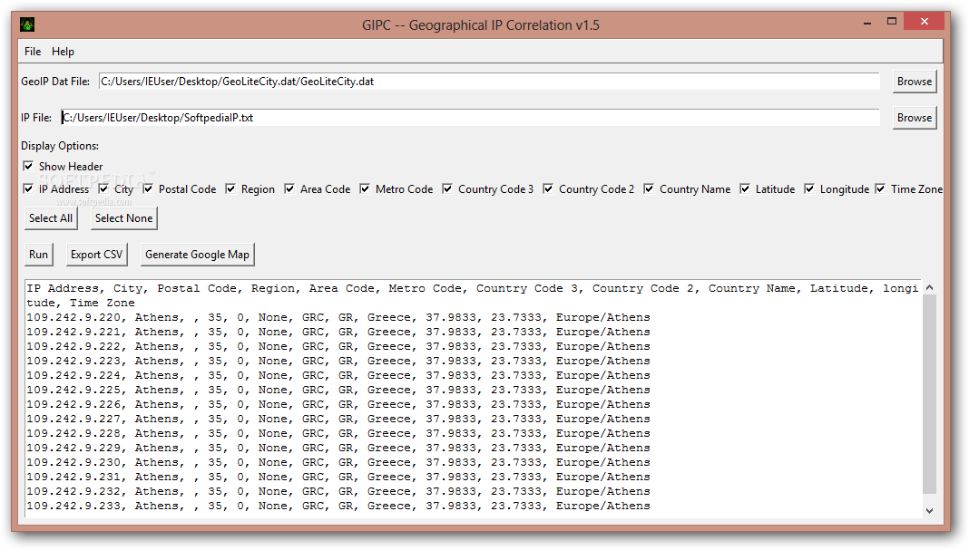Run the IP correlation
Viewport: 969px width, 550px height.
tap(38, 255)
